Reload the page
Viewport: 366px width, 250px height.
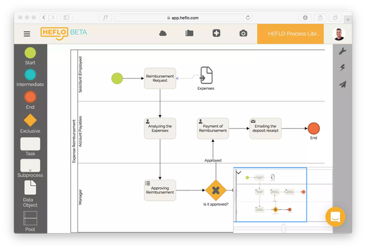click(247, 18)
